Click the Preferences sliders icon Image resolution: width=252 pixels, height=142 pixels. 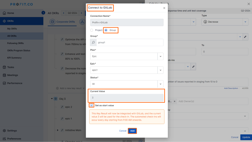click(4, 139)
